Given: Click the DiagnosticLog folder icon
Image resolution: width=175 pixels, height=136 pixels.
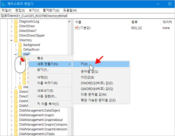Looking at the screenshot, I should pos(16,21).
